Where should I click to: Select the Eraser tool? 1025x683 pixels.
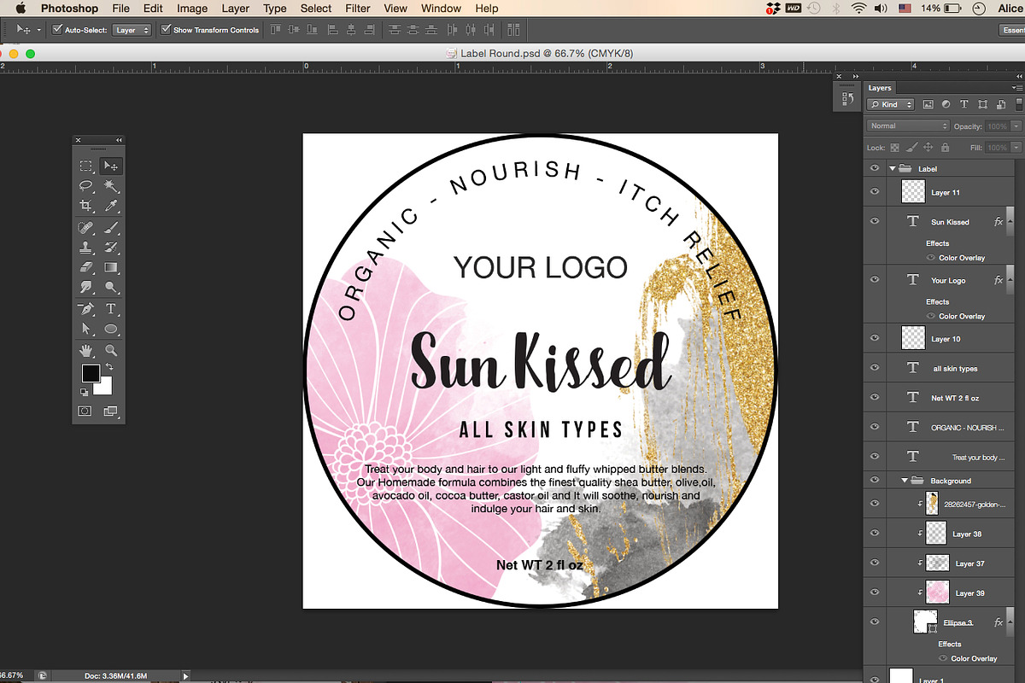(x=86, y=267)
